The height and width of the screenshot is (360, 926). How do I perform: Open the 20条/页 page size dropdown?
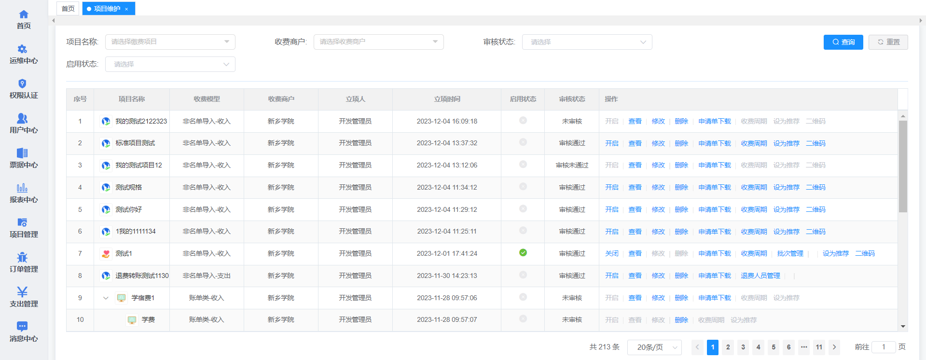point(654,347)
